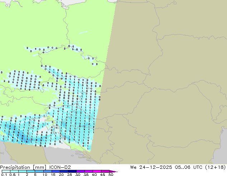Pick the 15–20 mm legend swatch
The image size is (227, 176).
(x=55, y=171)
